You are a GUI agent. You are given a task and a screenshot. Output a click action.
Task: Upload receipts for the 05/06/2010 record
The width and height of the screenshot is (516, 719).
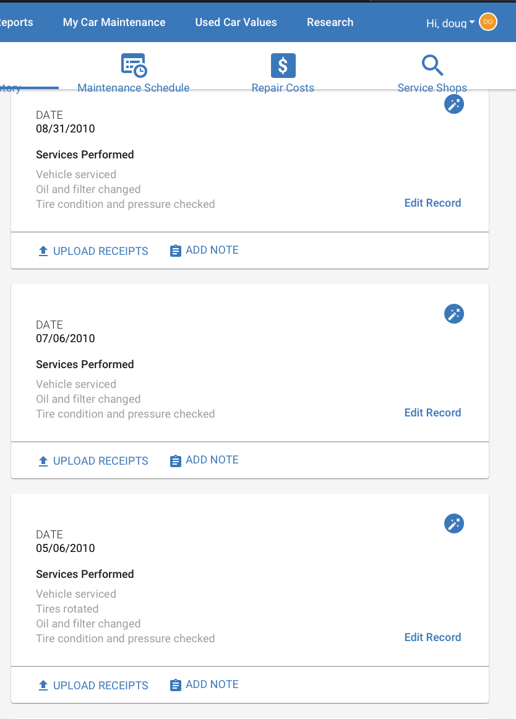[x=93, y=685]
